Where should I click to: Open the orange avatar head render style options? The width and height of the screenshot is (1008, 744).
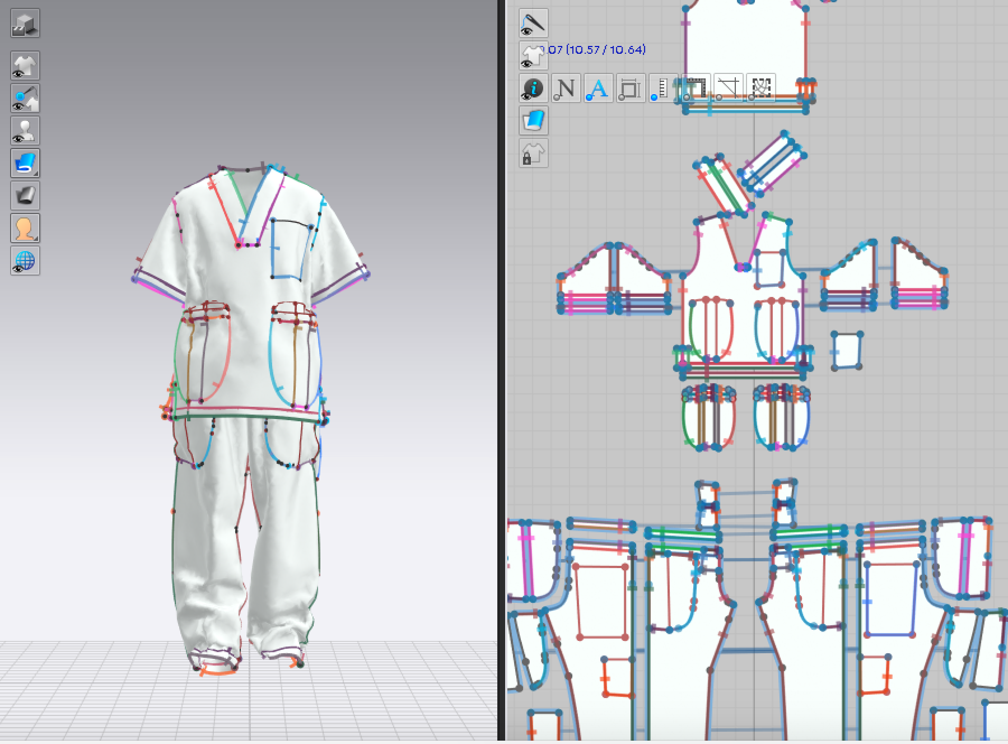(25, 228)
